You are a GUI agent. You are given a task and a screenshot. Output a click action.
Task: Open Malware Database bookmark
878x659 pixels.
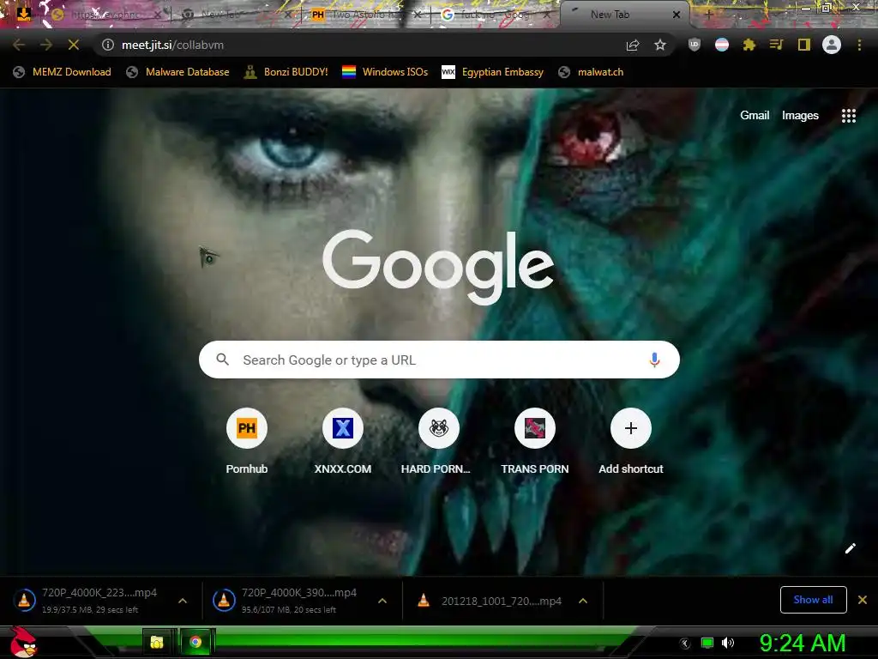coord(178,72)
